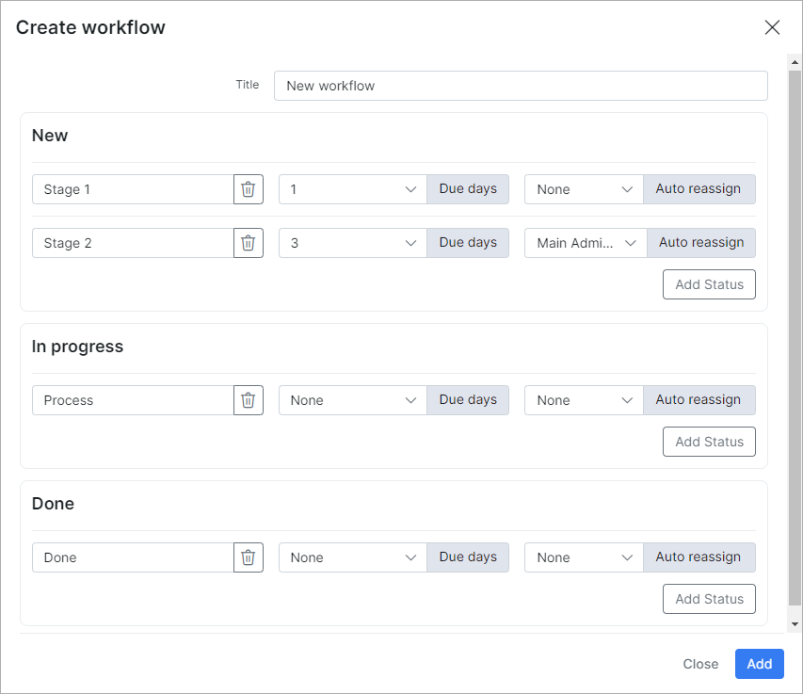Open Process due days dropdown set to None
Screen dimensions: 803x694
click(353, 400)
